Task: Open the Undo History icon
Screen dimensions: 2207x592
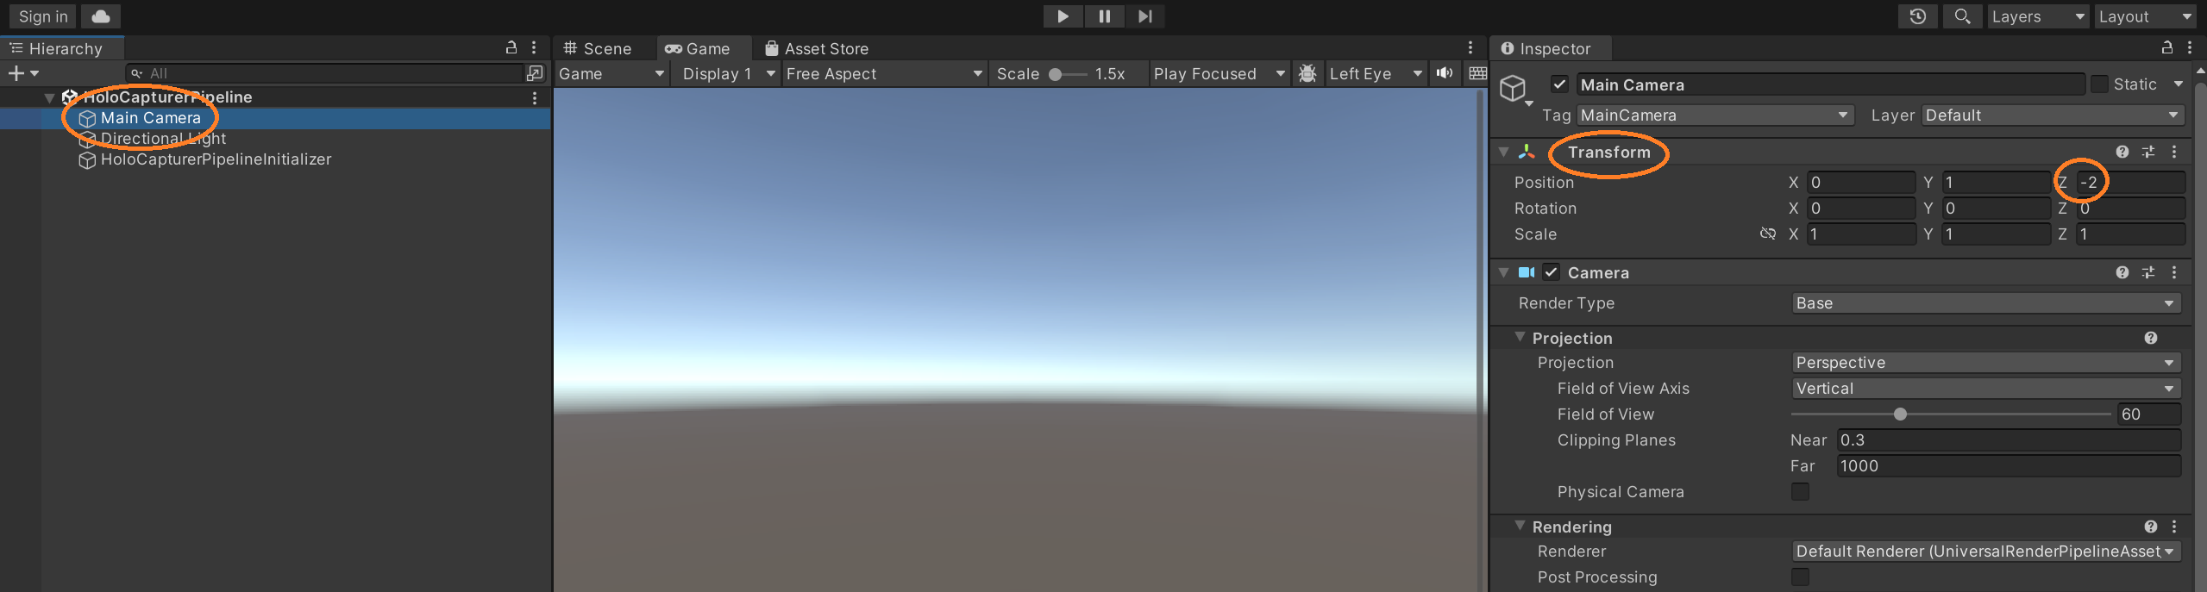Action: pos(1917,16)
